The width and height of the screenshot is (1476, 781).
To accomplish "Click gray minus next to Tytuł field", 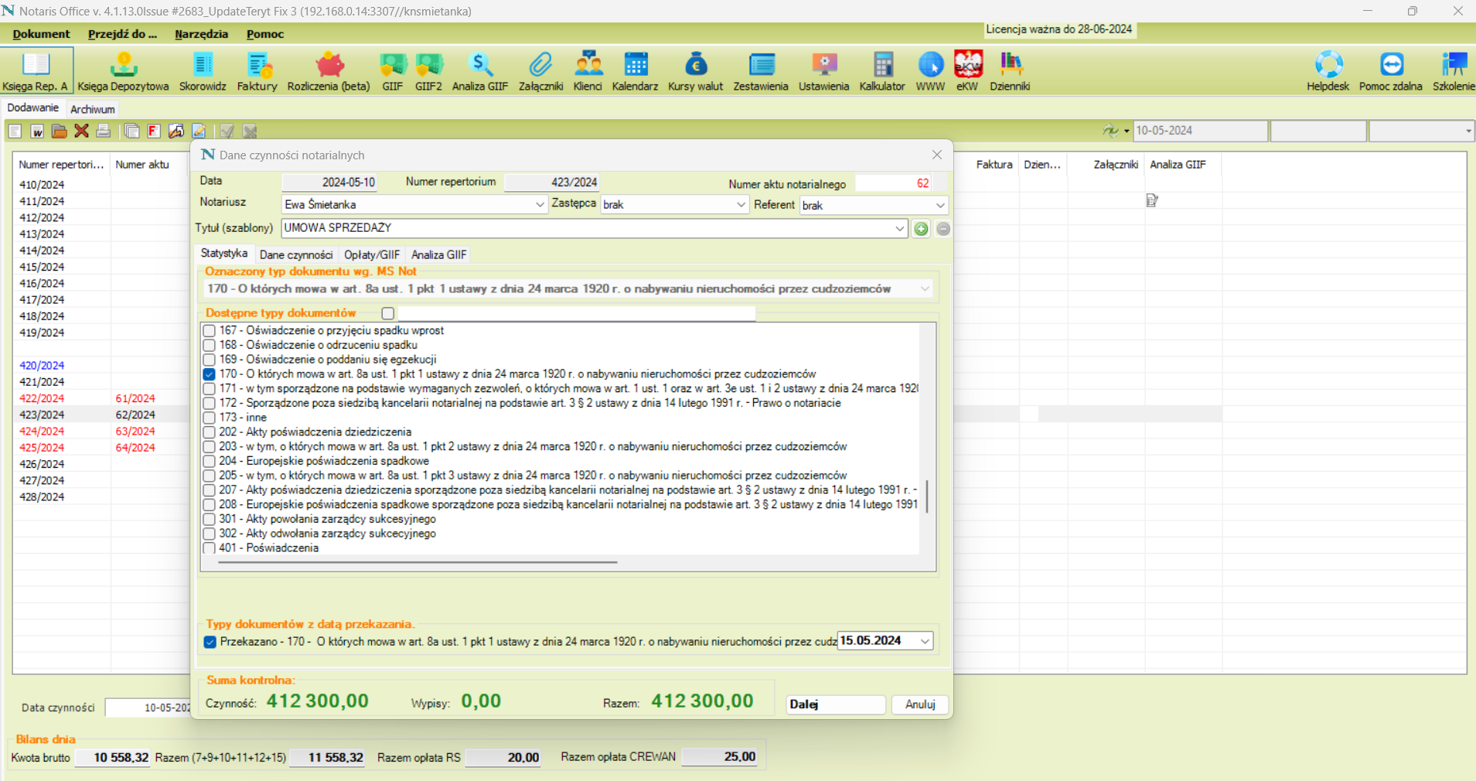I will click(943, 229).
